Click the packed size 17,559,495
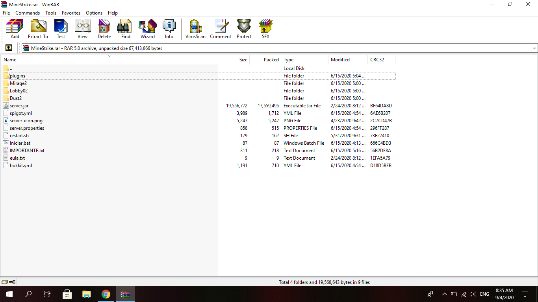This screenshot has width=538, height=302. point(268,106)
